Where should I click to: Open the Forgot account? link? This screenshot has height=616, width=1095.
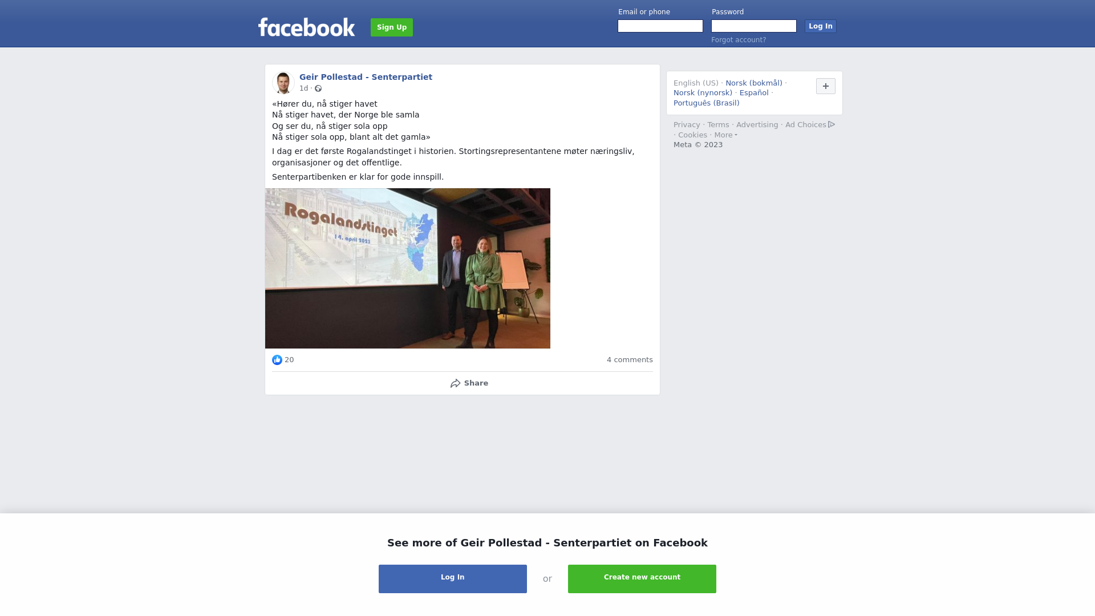739,40
